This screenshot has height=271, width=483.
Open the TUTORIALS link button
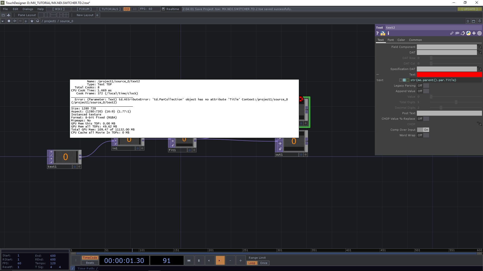(x=110, y=9)
